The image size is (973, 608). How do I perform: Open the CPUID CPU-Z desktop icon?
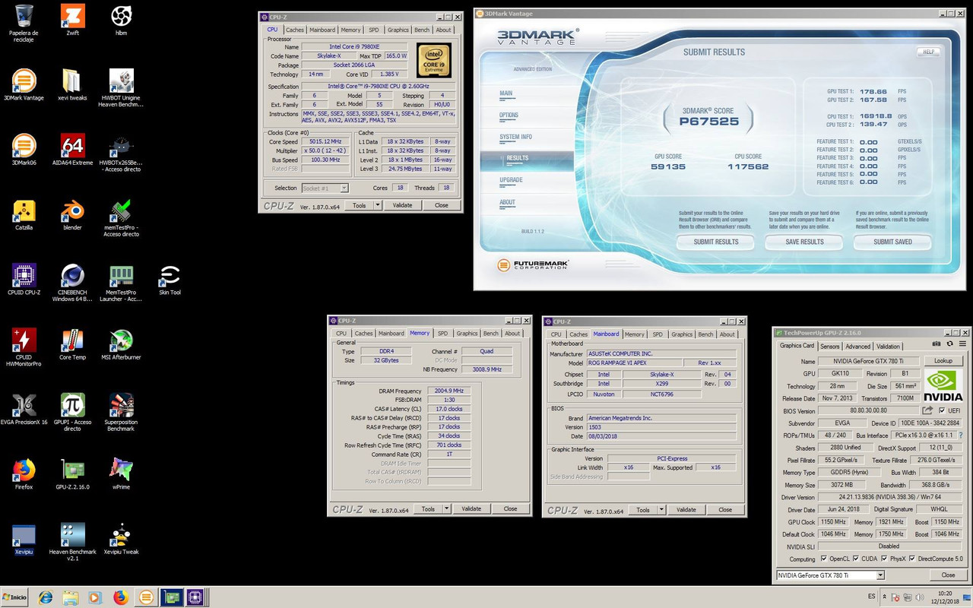24,280
